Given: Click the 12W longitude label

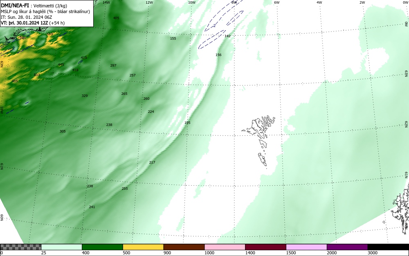Looking at the screenshot, I should (x=149, y=2).
